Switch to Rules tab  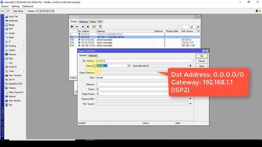point(93,22)
